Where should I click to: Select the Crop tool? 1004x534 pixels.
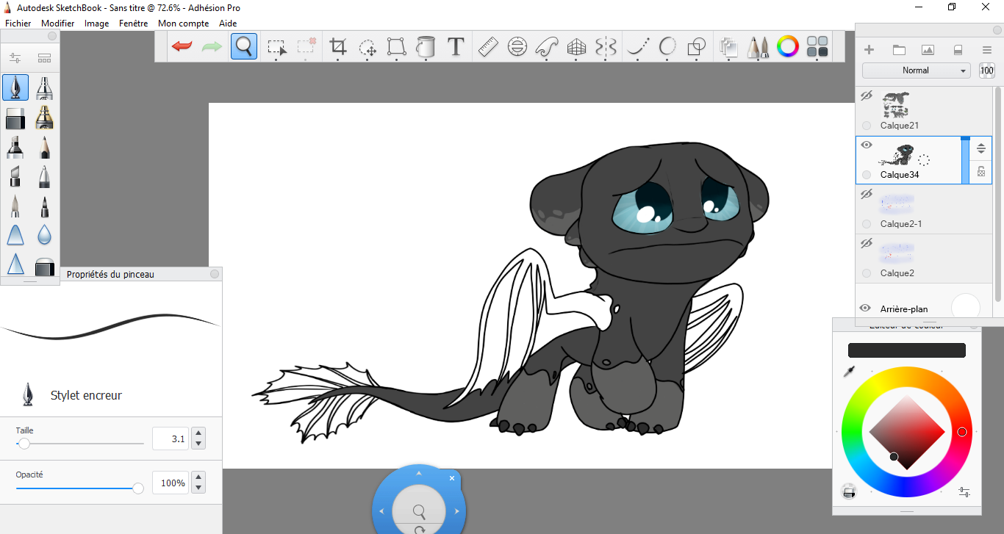coord(338,47)
